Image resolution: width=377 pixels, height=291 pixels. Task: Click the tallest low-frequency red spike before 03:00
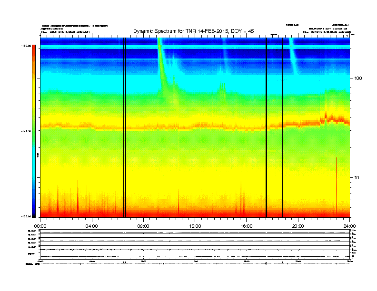78,197
